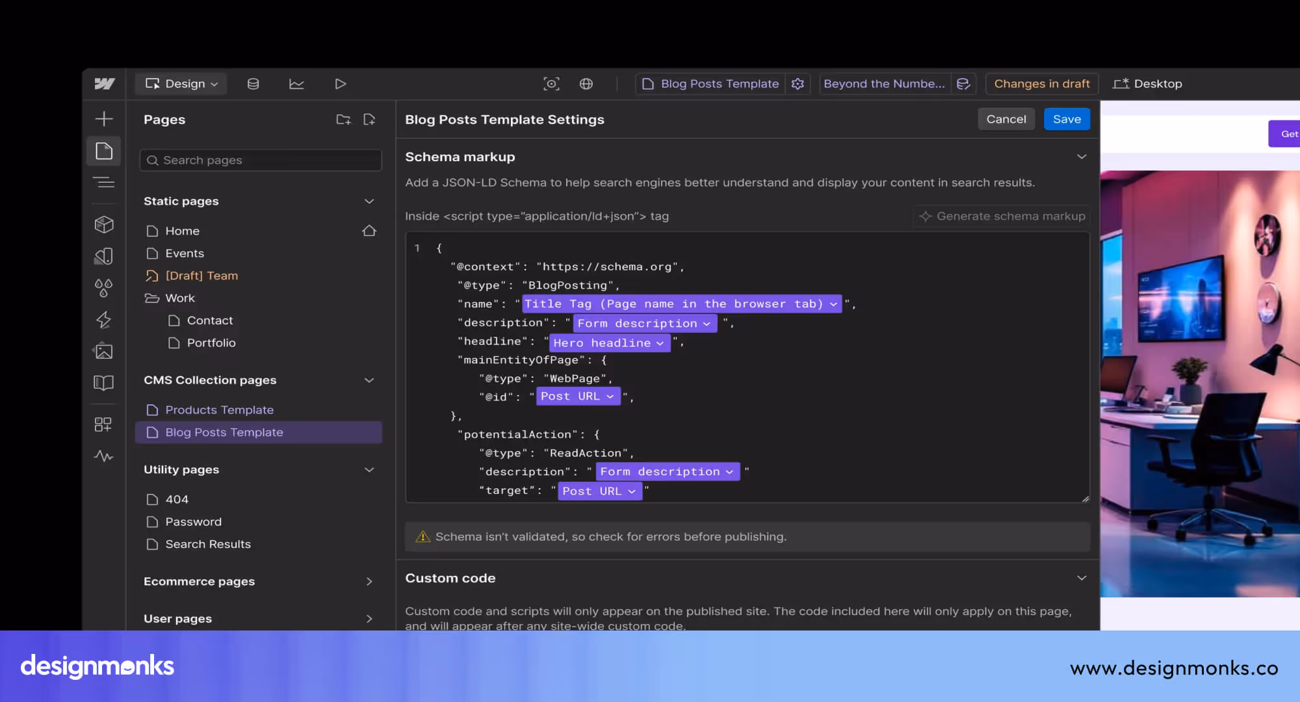The height and width of the screenshot is (702, 1300).
Task: Open the Add elements plus panel
Action: (x=104, y=119)
